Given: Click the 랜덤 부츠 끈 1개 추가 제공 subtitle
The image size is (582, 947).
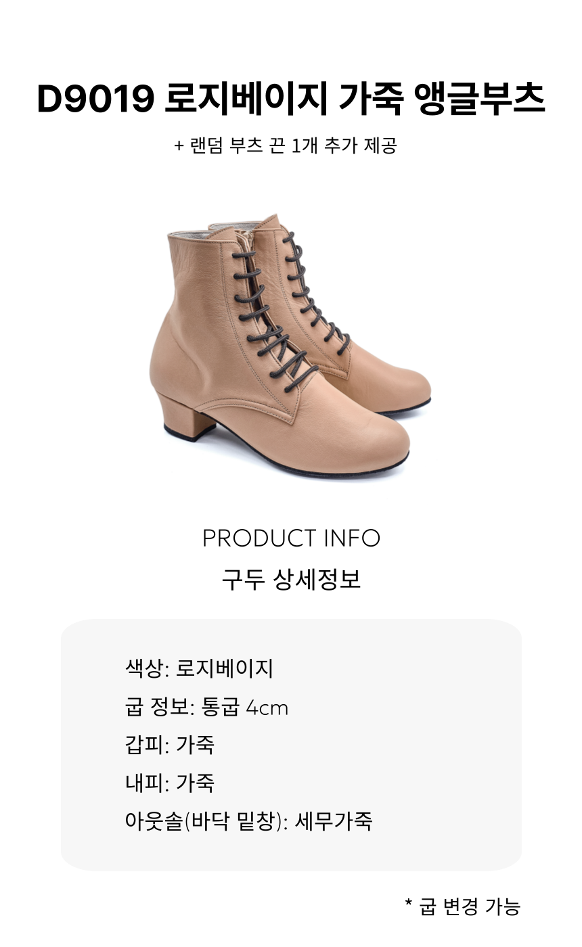Looking at the screenshot, I should 285,145.
